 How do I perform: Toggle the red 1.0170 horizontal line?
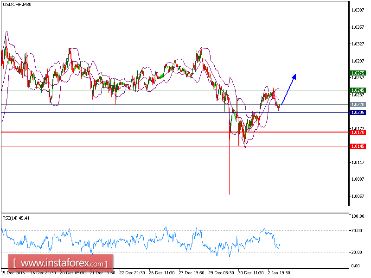point(116,132)
